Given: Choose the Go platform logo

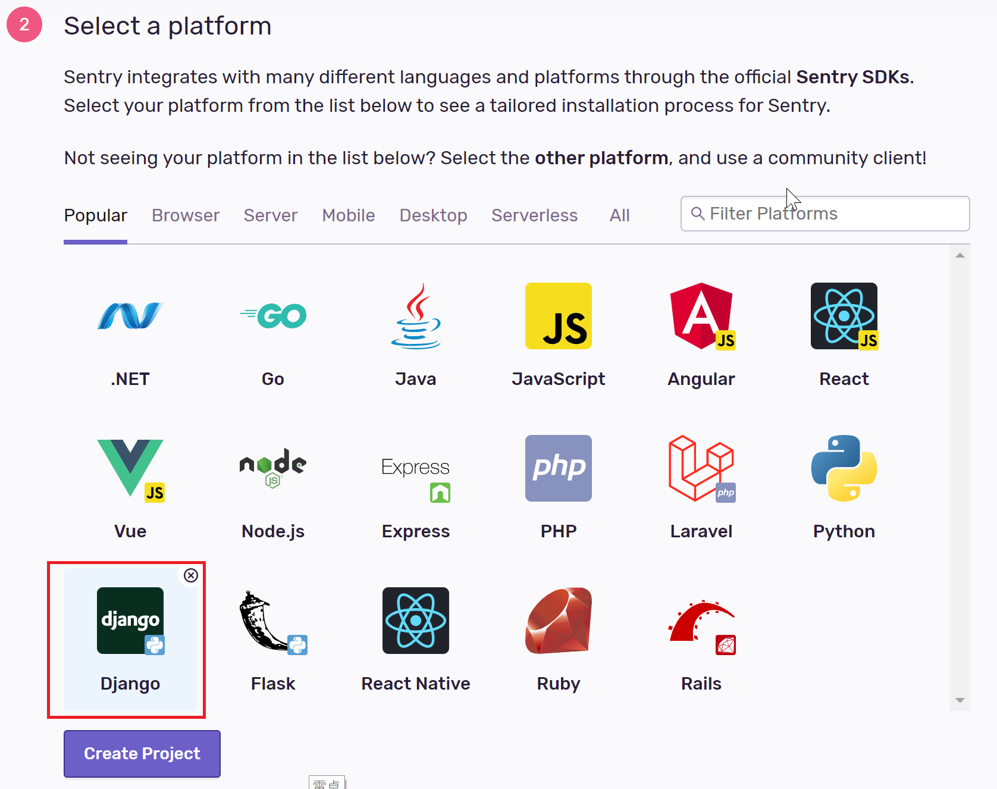Looking at the screenshot, I should pyautogui.click(x=273, y=316).
